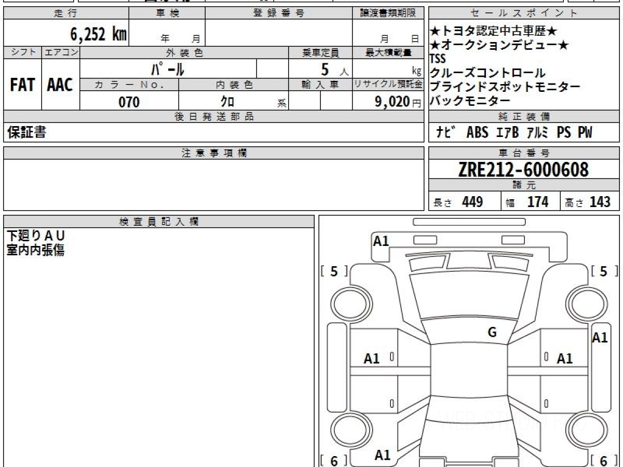Click the top-left [ 5 ] tire rating

coord(334,271)
